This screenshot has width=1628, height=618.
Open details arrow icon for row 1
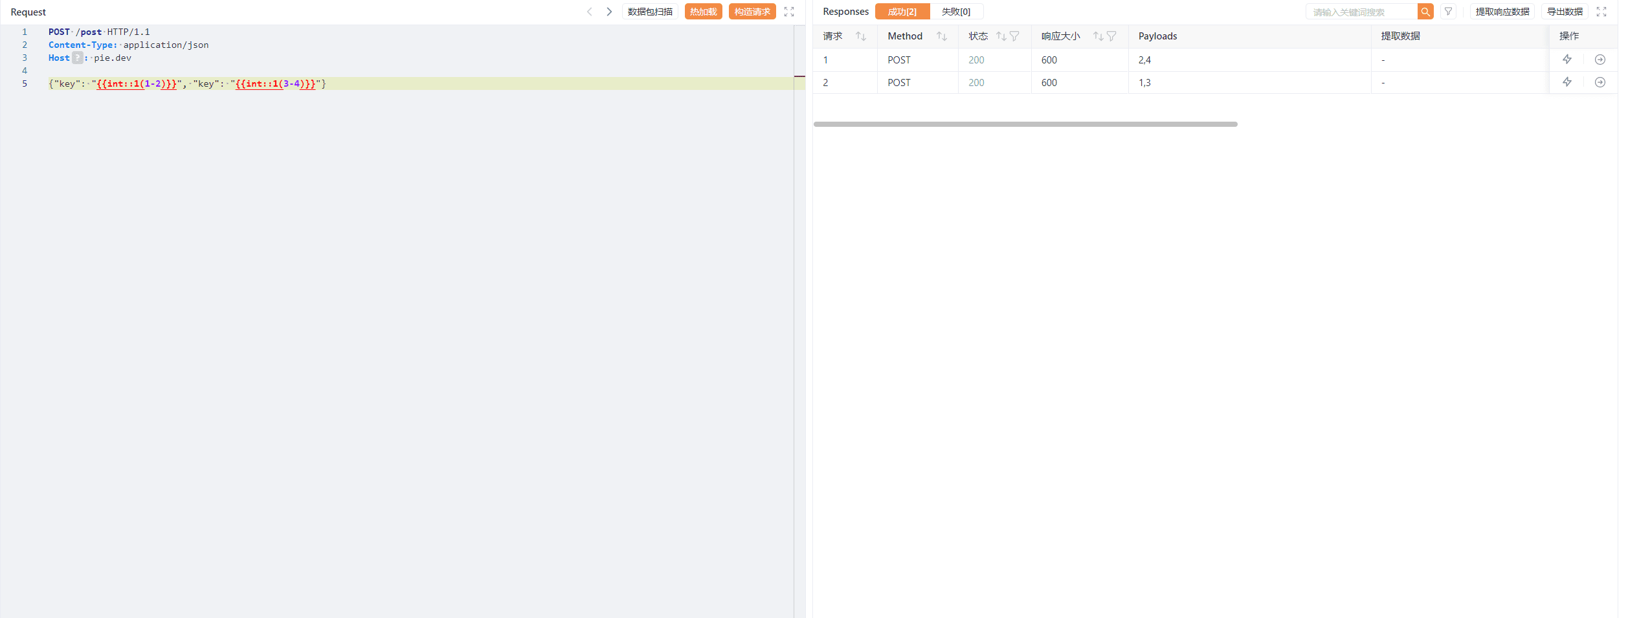coord(1600,60)
